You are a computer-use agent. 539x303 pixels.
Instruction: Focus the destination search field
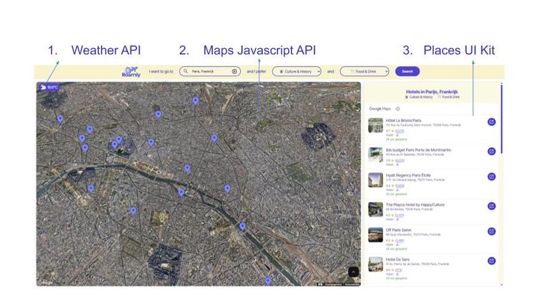[x=210, y=71]
